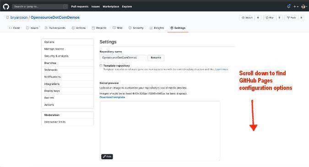Select Options in settings sidebar
The width and height of the screenshot is (309, 167).
67,42
